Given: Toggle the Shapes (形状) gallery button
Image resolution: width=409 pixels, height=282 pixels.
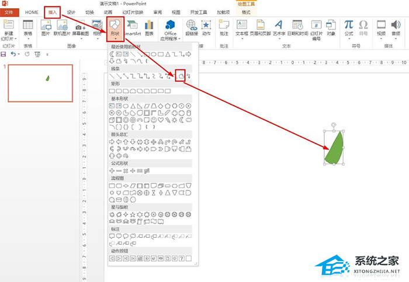Looking at the screenshot, I should 115,29.
